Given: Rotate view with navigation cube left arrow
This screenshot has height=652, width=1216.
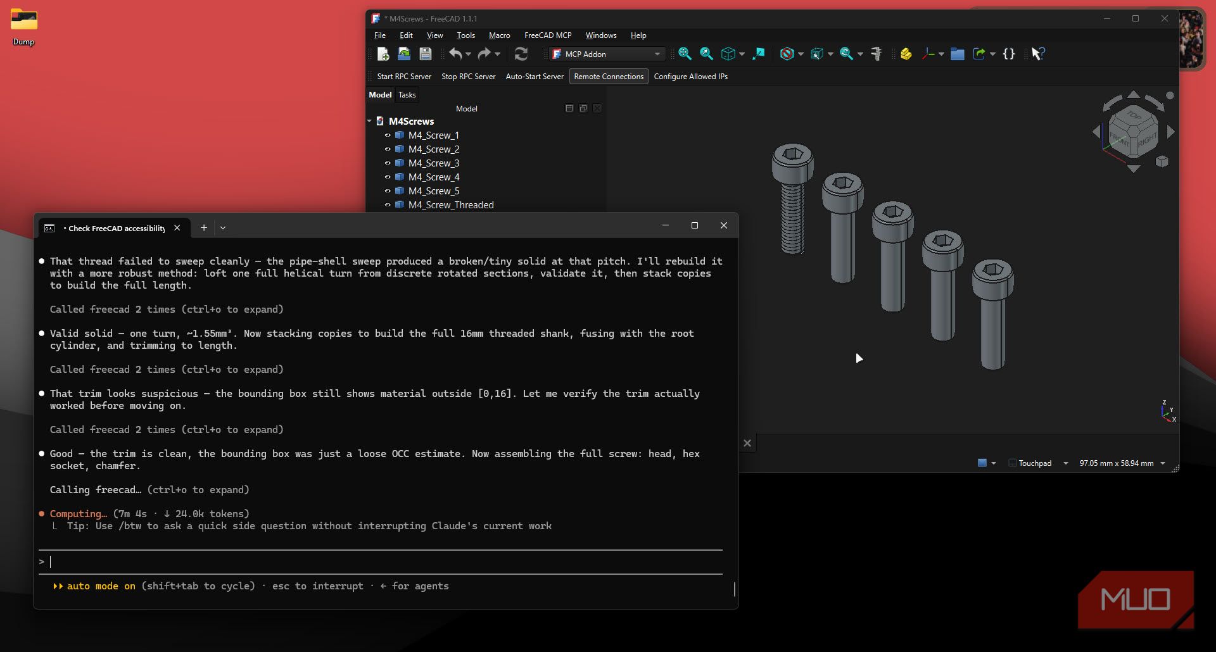Looking at the screenshot, I should (1096, 132).
